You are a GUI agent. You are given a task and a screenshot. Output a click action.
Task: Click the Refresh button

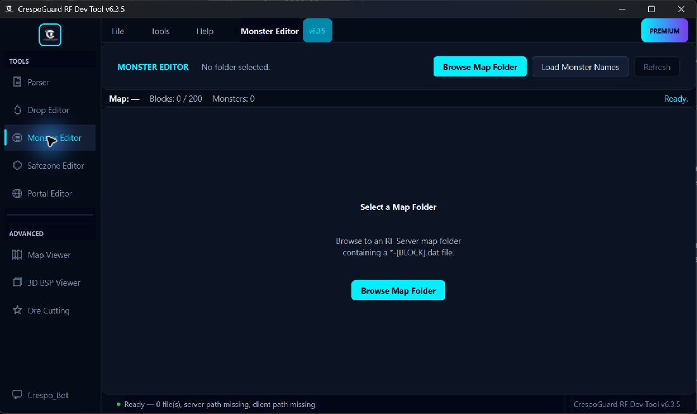pos(656,66)
